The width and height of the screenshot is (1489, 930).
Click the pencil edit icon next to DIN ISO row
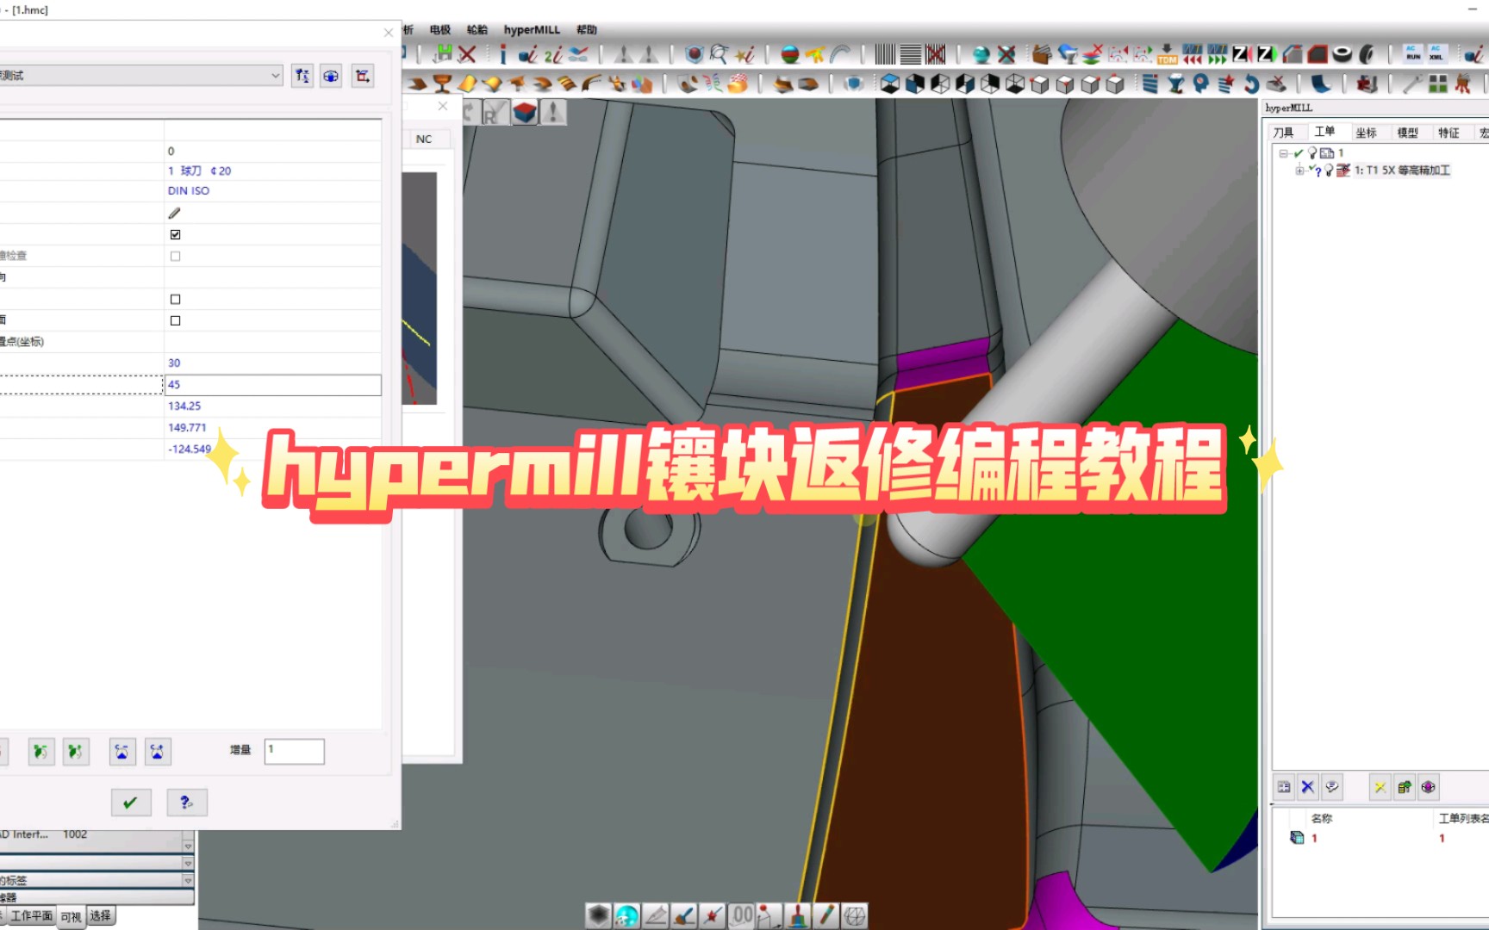tap(175, 213)
